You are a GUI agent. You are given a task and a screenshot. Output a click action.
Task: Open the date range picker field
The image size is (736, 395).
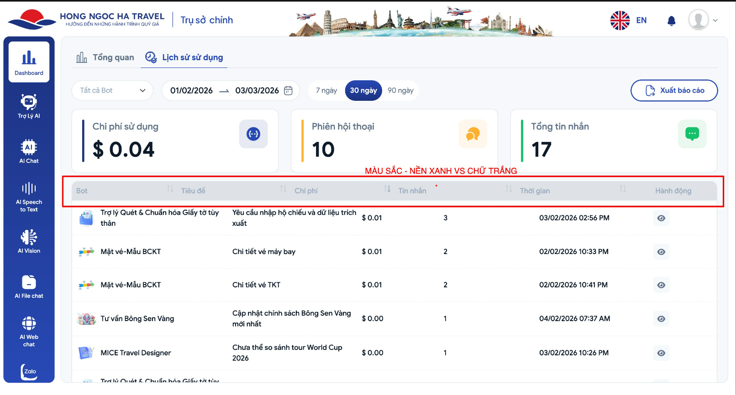point(231,90)
